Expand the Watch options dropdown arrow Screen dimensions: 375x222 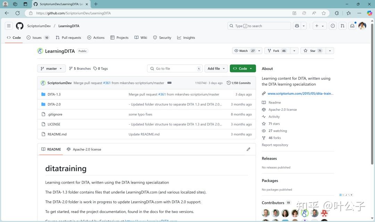click(259, 51)
